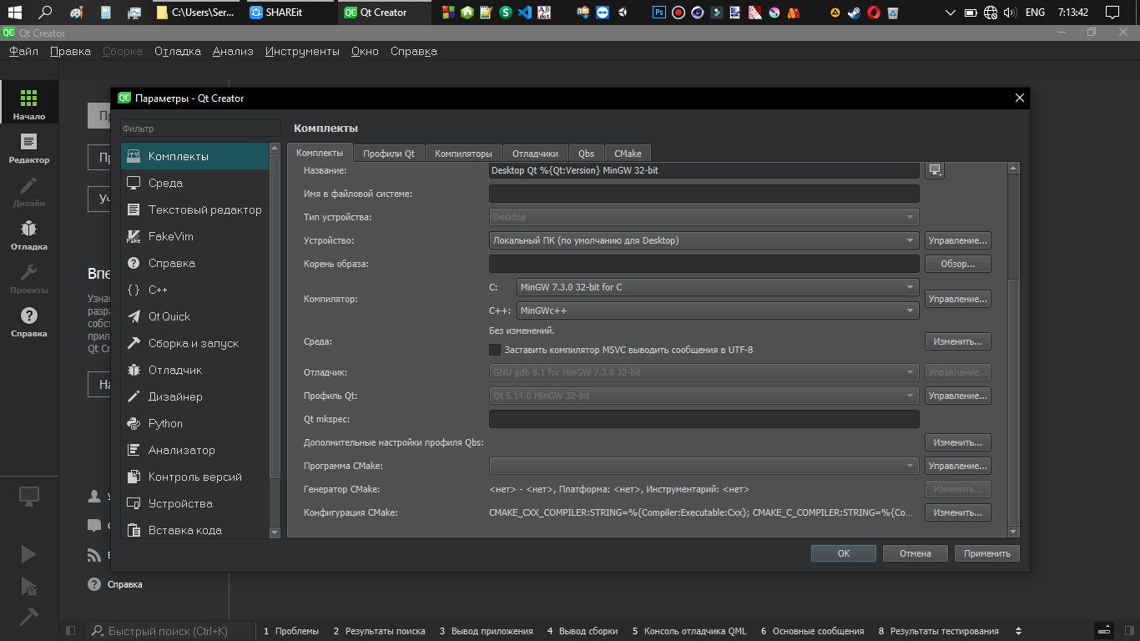Open the Отладчик GNU gdb dropdown
1140x641 pixels.
[x=704, y=372]
